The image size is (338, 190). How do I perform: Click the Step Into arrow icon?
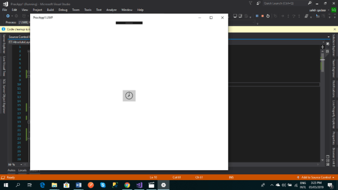[288, 16]
